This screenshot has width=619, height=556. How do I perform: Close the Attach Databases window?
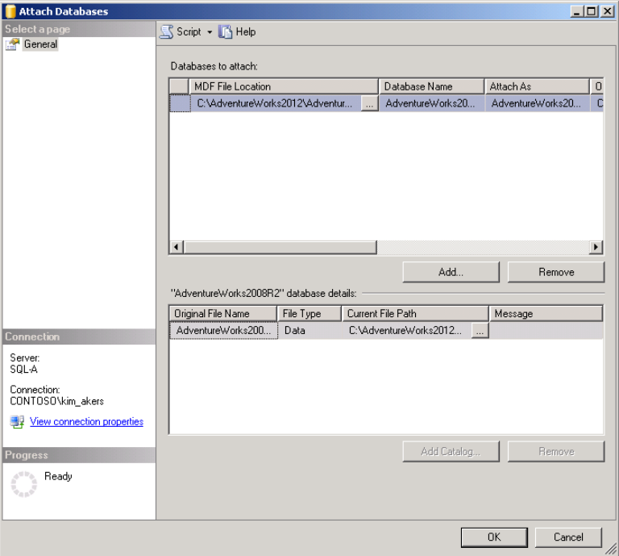tap(607, 11)
